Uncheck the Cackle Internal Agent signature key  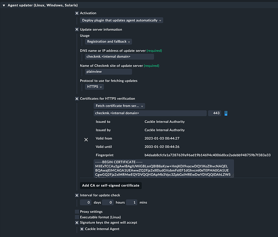coord(82,229)
